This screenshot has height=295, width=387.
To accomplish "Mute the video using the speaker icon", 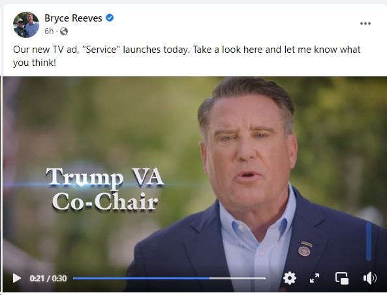I will pyautogui.click(x=370, y=278).
